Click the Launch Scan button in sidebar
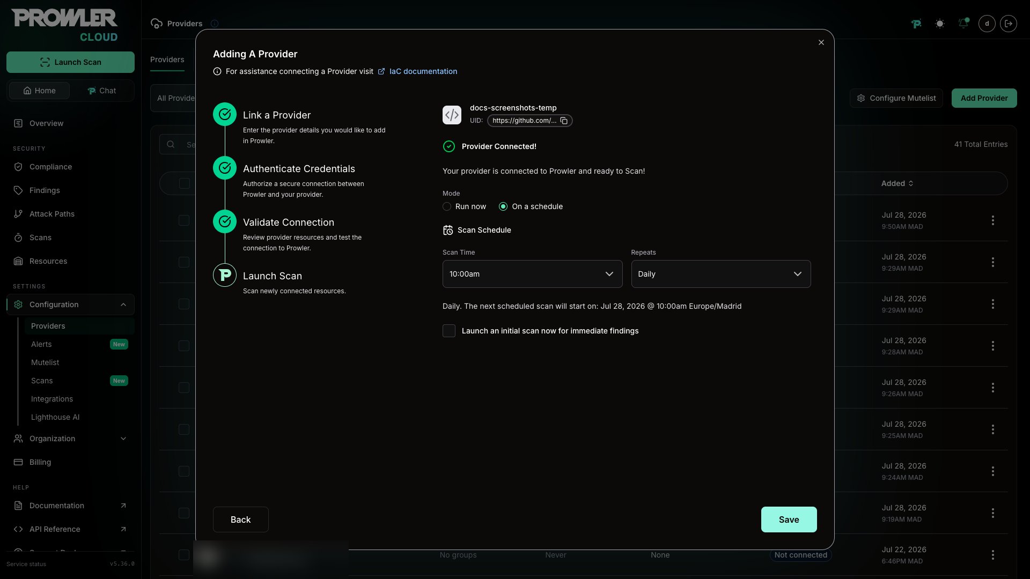The height and width of the screenshot is (579, 1030). point(70,62)
